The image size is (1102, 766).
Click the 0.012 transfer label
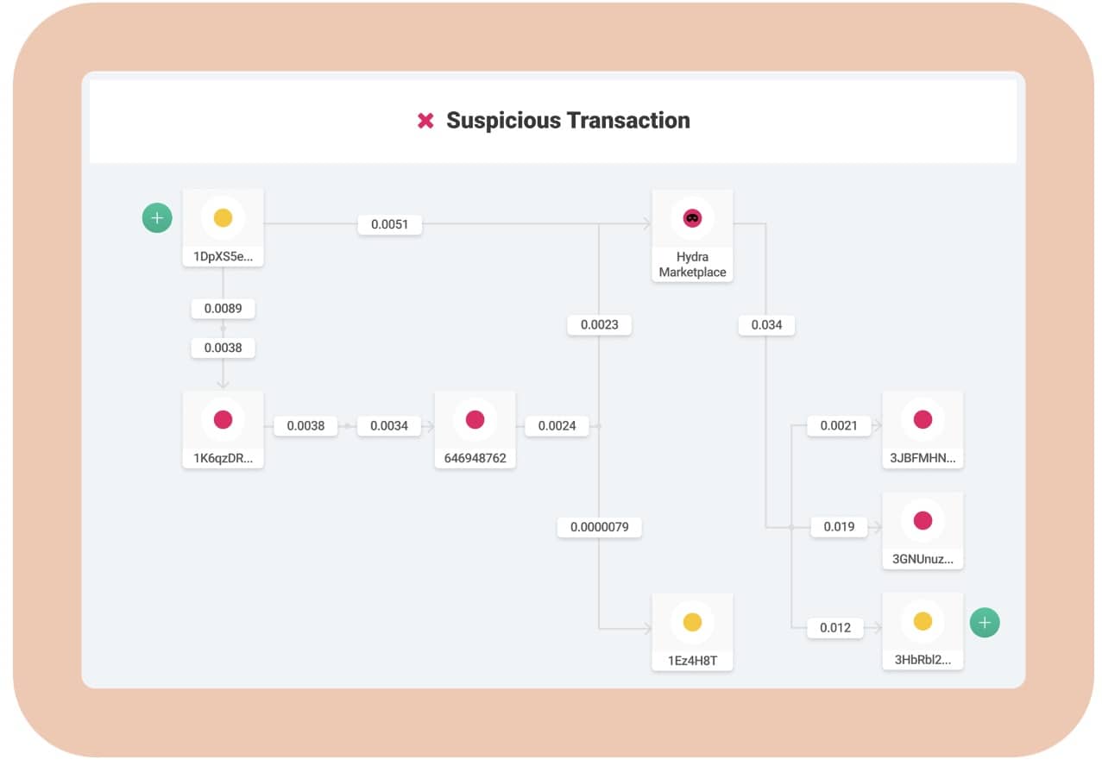(835, 628)
